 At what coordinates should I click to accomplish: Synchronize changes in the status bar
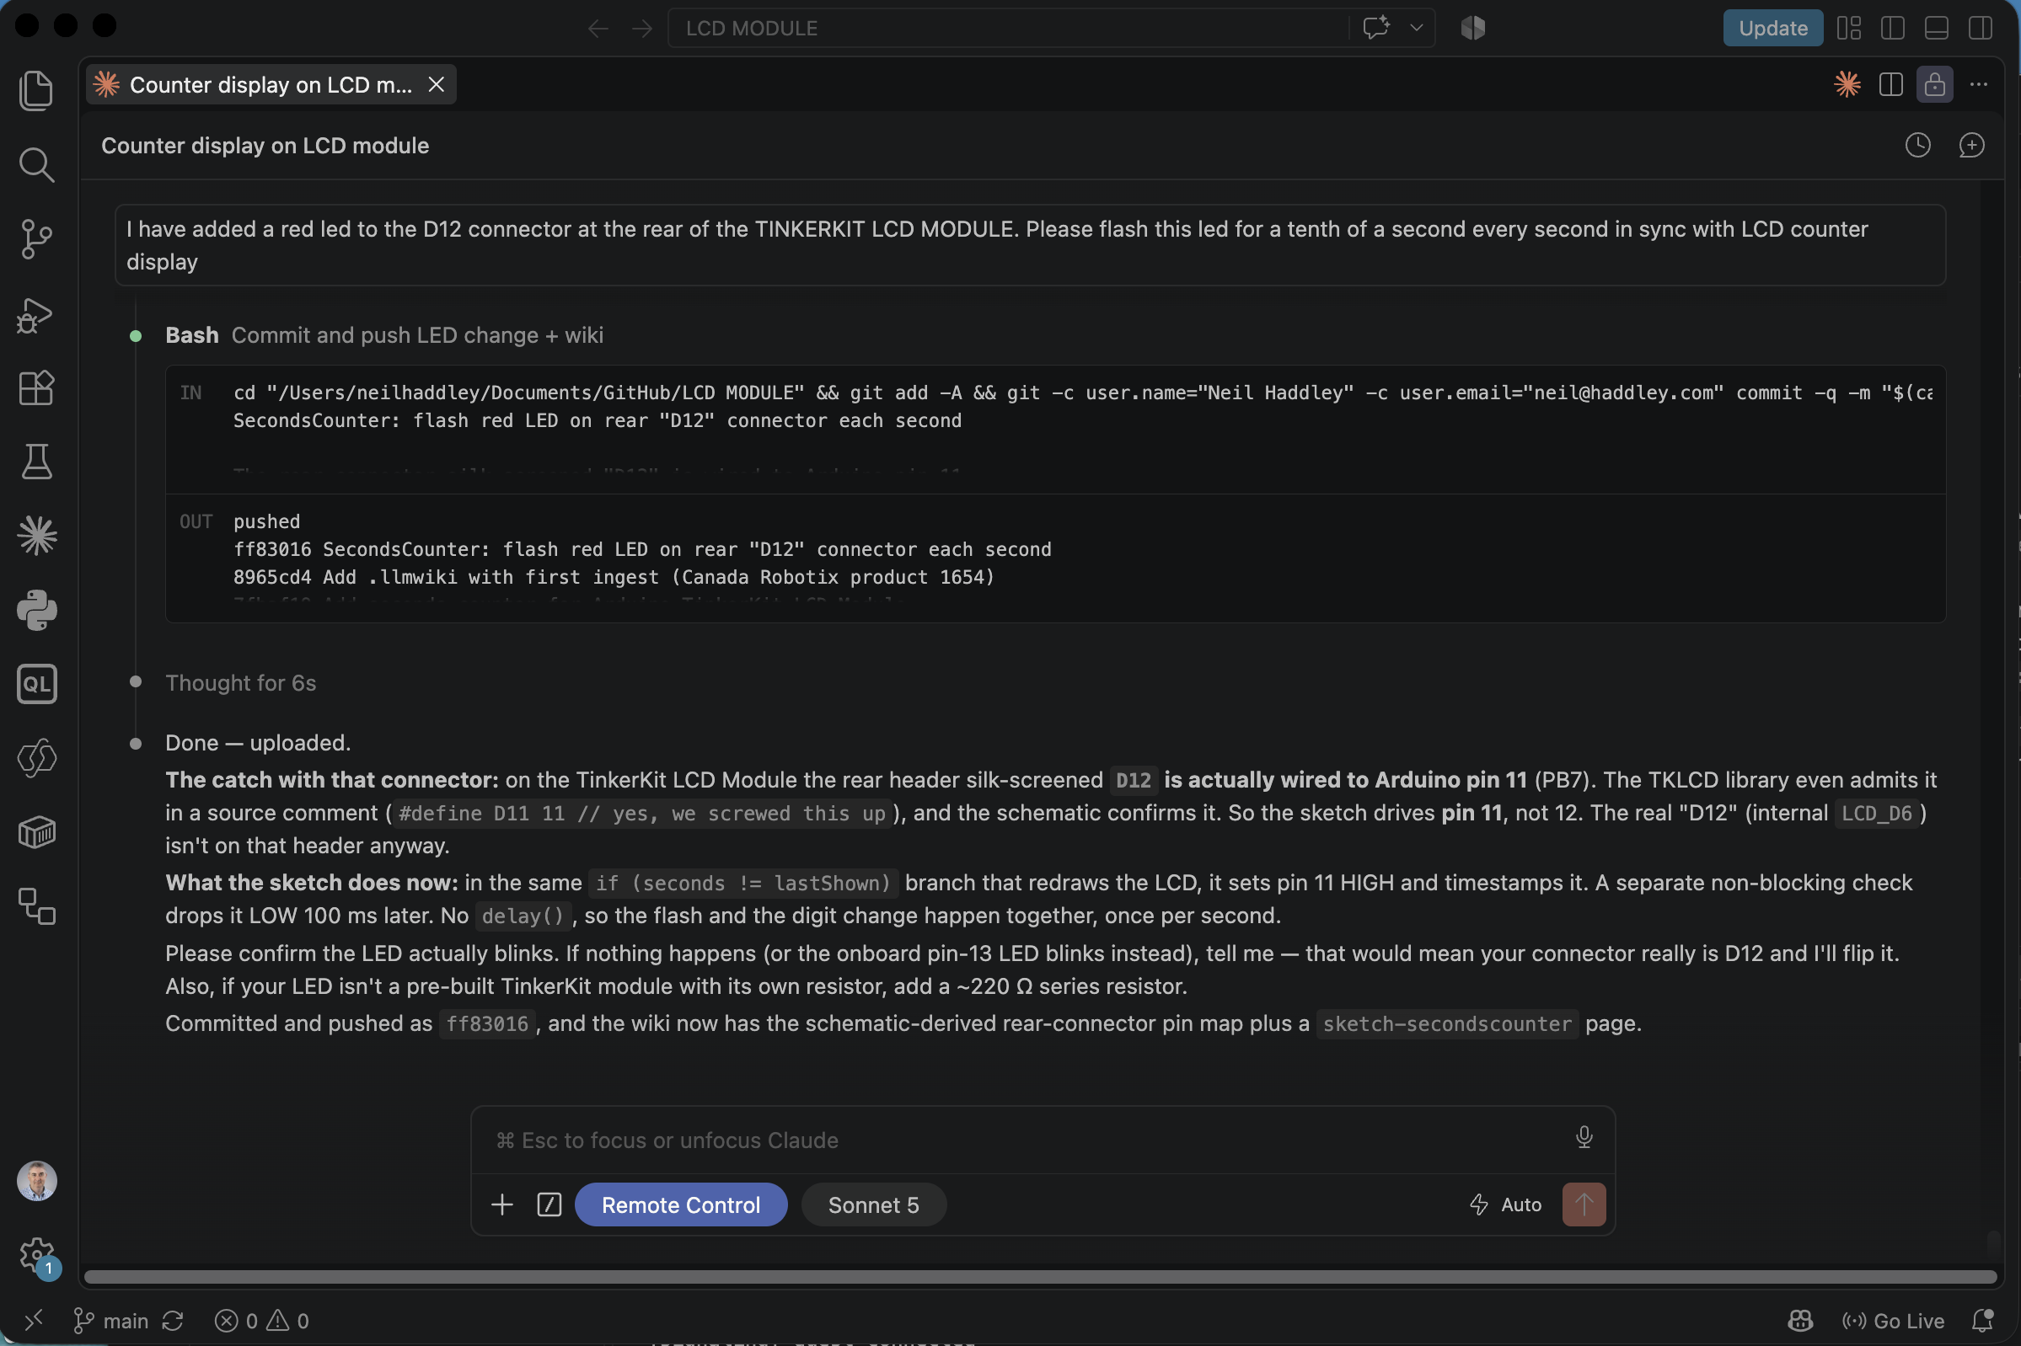coord(173,1320)
